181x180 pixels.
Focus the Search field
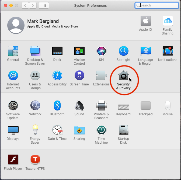tap(157, 5)
